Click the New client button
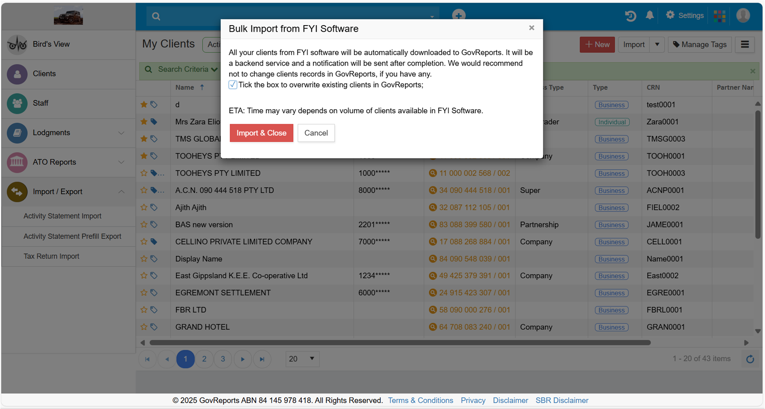Viewport: 765px width, 409px height. [x=597, y=44]
